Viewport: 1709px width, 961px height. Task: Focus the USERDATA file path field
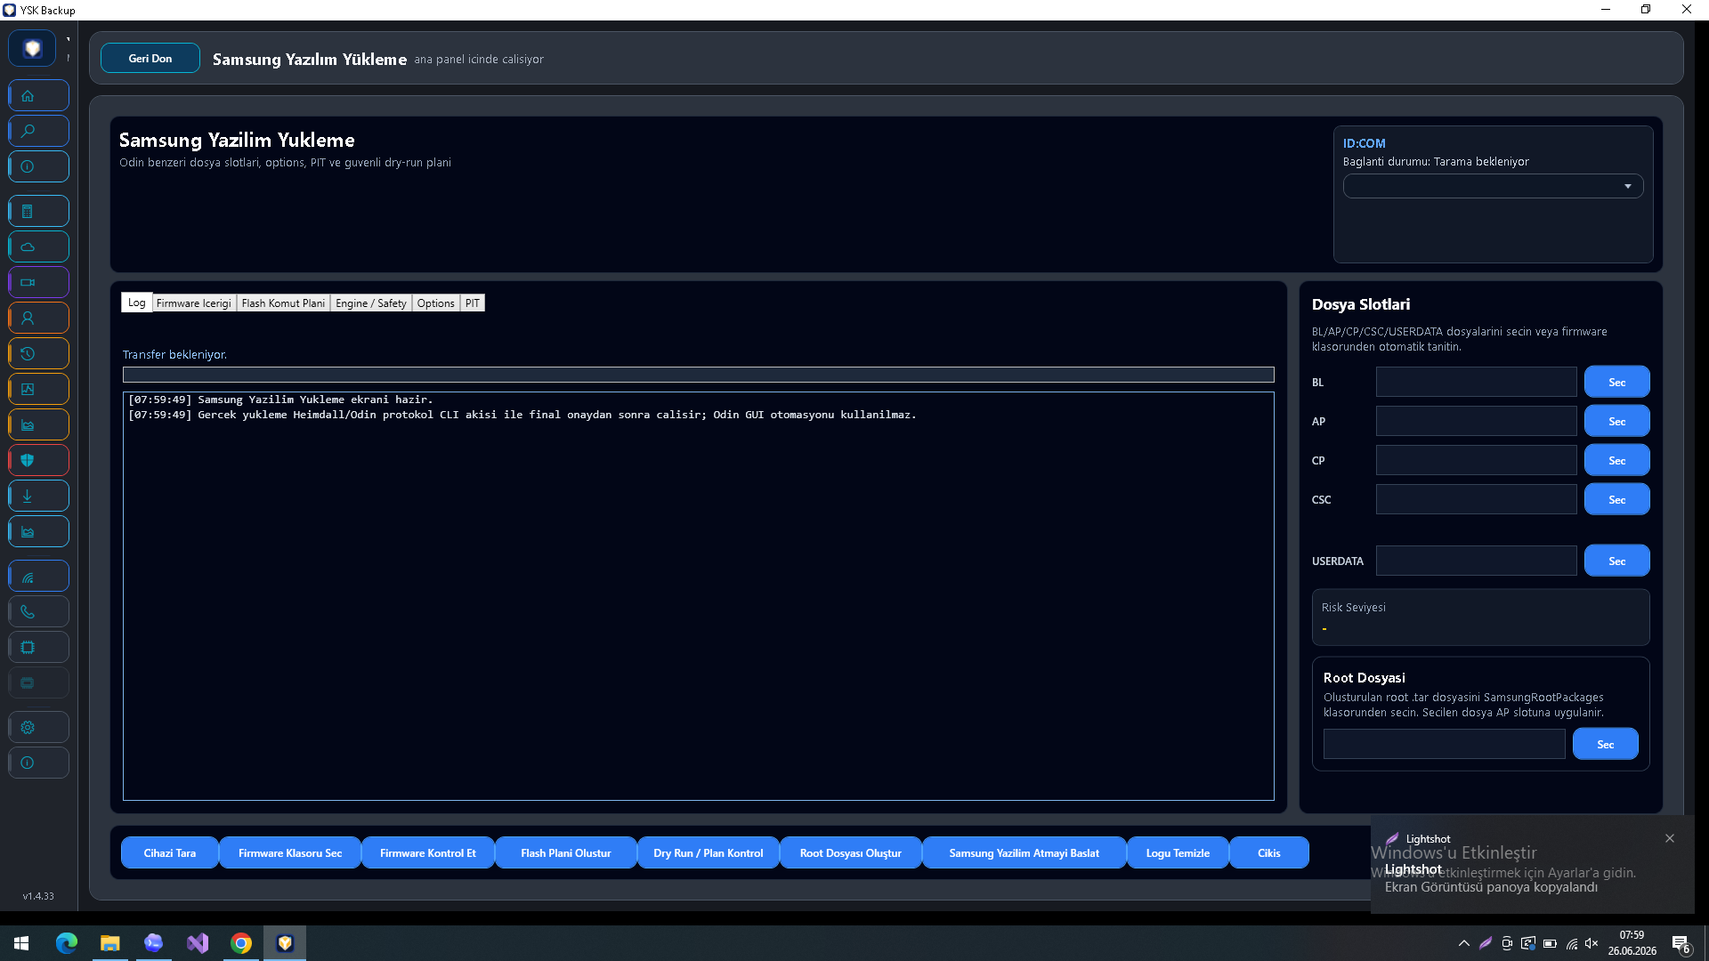(1476, 561)
